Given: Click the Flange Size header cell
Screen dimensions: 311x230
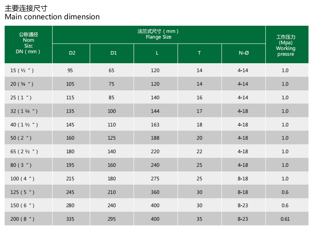Looking at the screenshot, I should [x=158, y=34].
